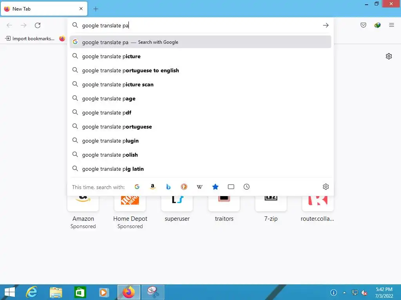Search this time with Wikipedia icon
This screenshot has width=401, height=300.
pos(199,187)
